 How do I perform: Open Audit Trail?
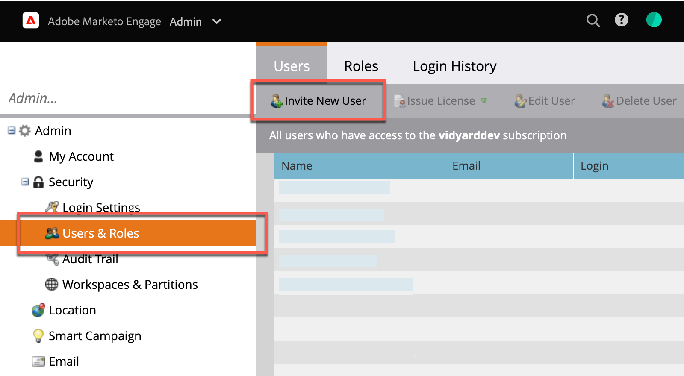90,259
